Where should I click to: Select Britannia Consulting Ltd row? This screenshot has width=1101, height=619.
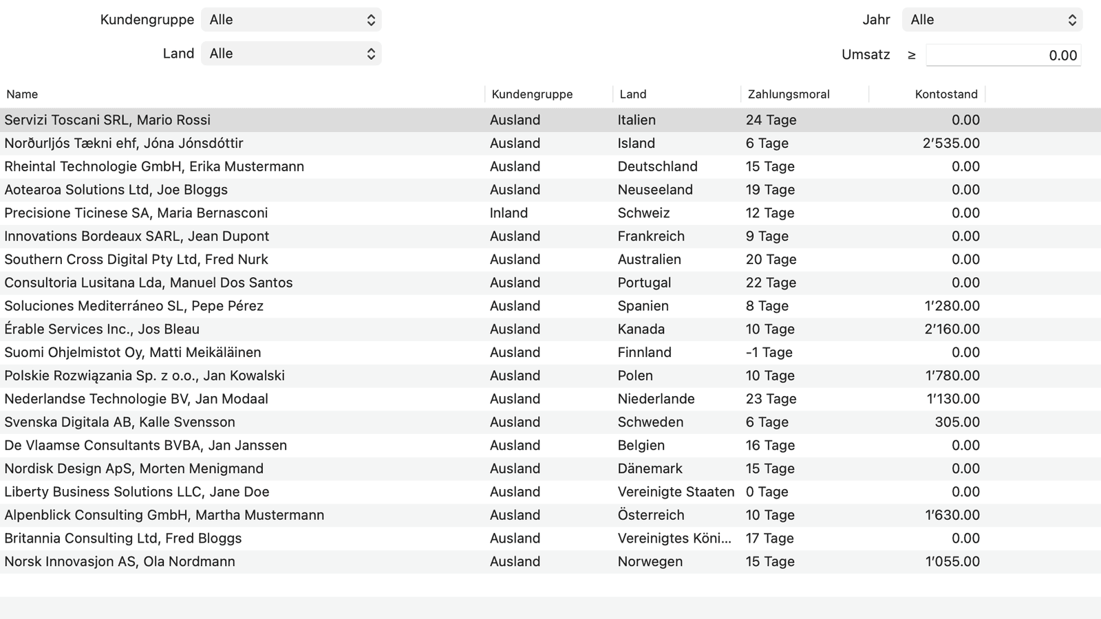pyautogui.click(x=123, y=539)
